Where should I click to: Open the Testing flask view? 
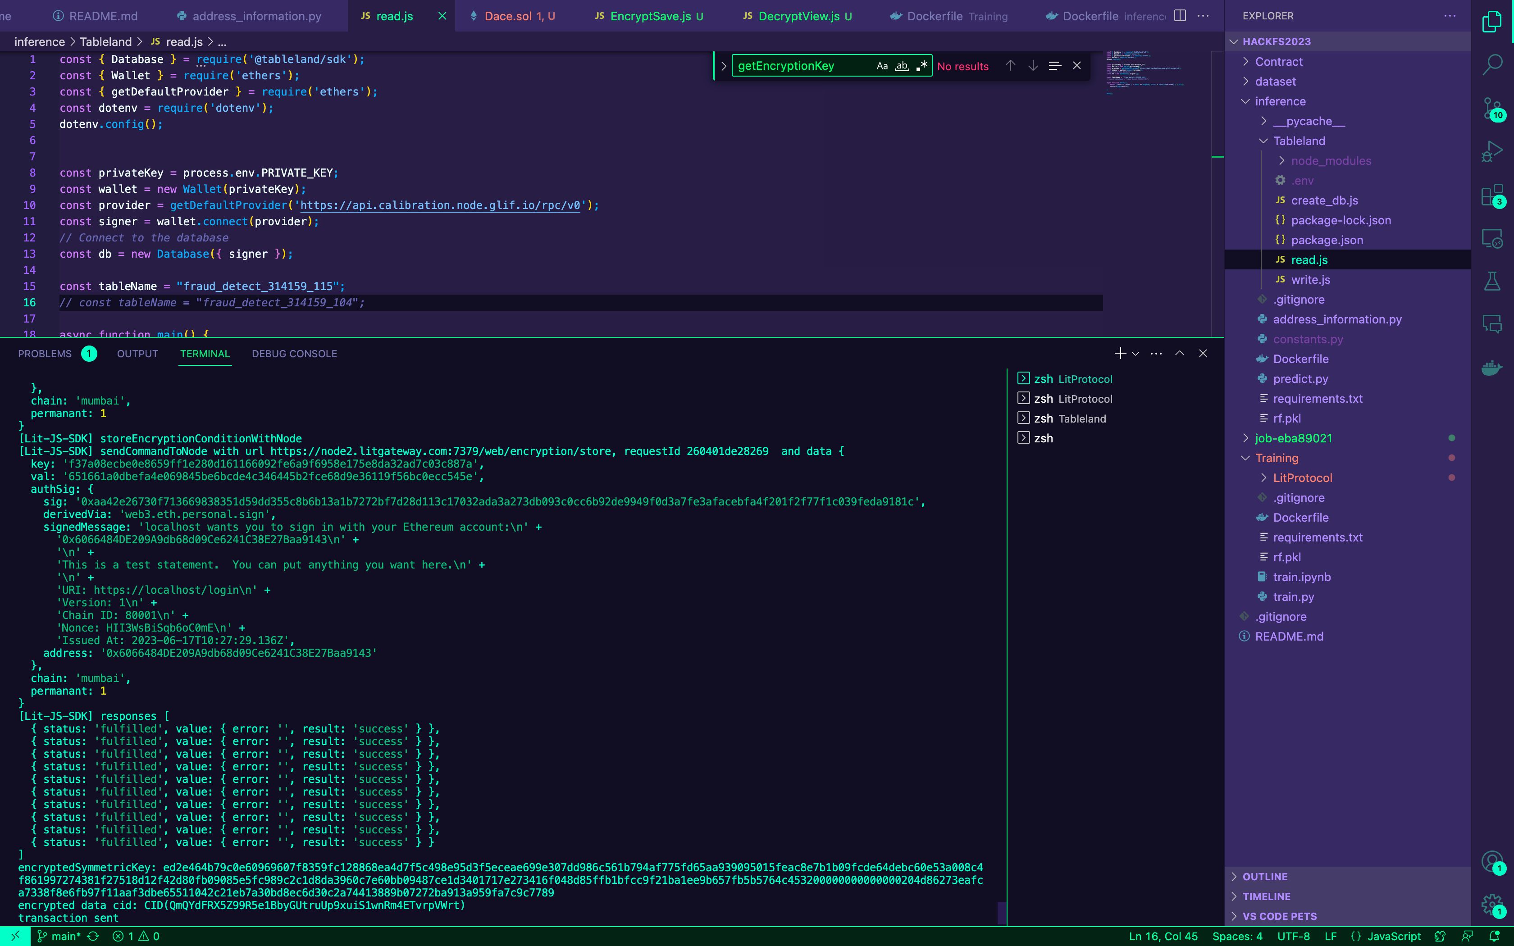click(x=1492, y=282)
